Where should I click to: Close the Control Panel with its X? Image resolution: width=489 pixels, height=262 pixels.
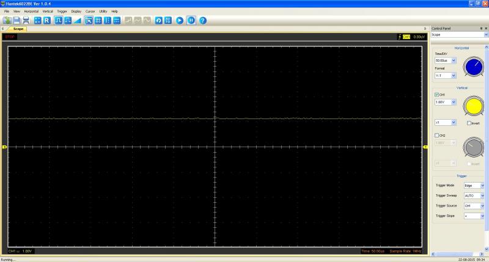pos(486,28)
